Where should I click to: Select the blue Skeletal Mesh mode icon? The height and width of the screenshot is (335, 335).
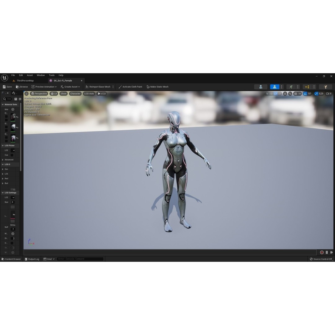[275, 87]
